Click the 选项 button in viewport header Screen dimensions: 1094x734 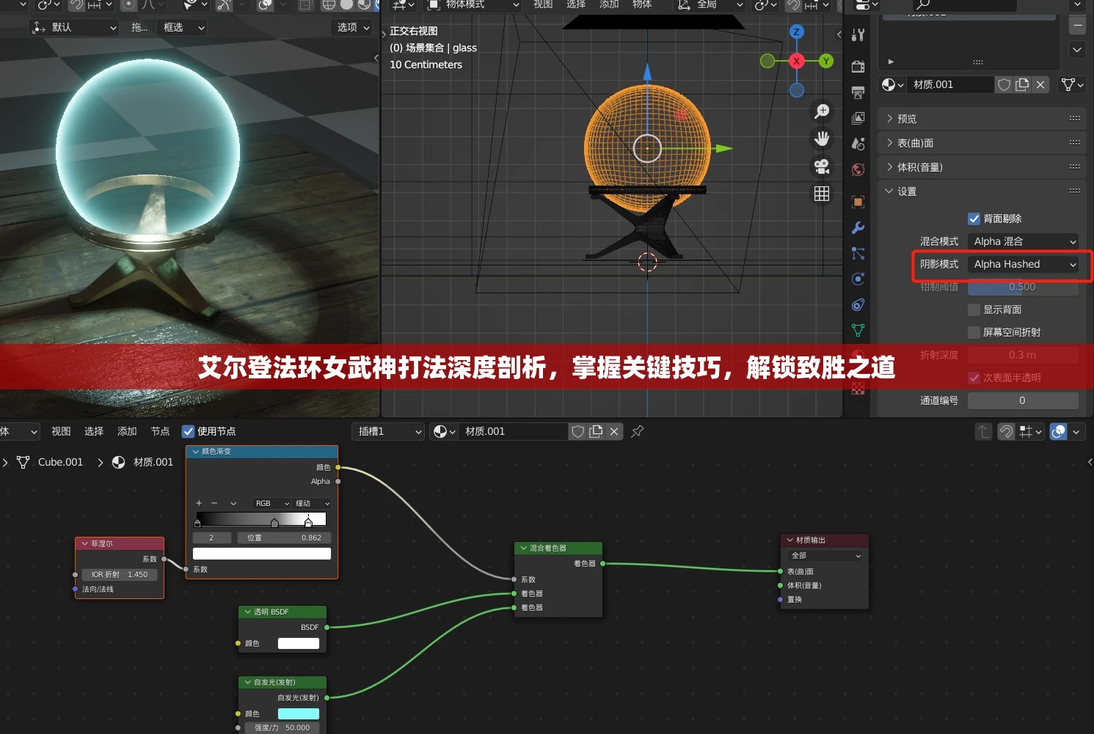tap(353, 27)
